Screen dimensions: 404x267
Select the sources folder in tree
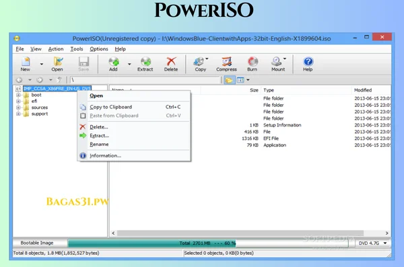40,108
